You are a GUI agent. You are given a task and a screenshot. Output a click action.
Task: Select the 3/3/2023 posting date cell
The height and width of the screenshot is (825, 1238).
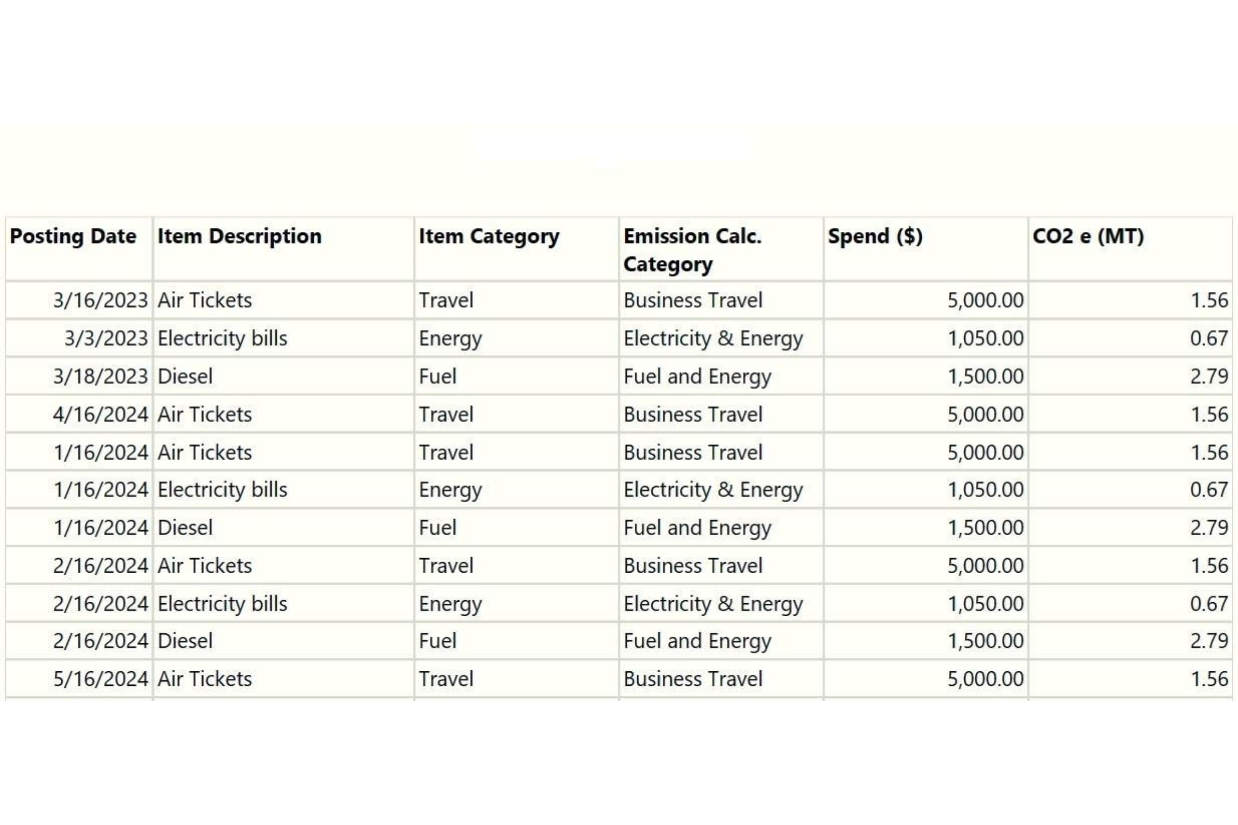click(x=106, y=338)
